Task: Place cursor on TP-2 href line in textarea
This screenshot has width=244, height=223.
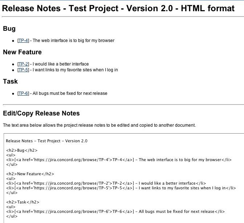Action: 106,183
